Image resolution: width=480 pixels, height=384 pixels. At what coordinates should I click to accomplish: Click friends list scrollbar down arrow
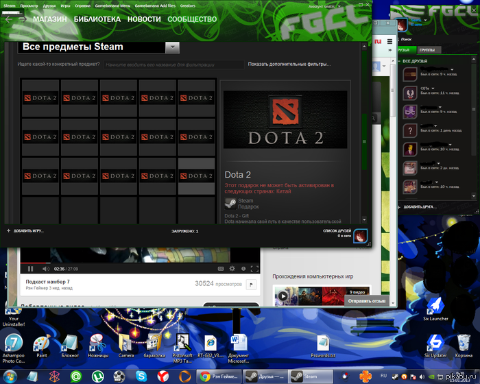(474, 195)
